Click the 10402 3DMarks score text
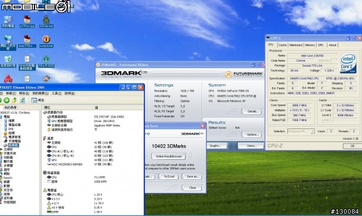362x216 pixels. point(169,146)
